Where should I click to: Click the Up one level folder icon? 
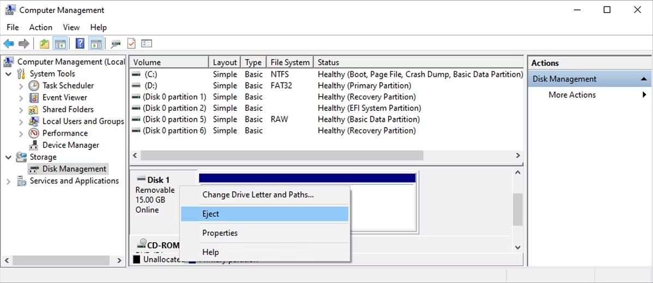[x=44, y=43]
